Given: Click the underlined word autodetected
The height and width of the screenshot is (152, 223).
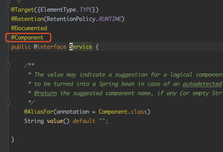Looking at the screenshot, I should (x=202, y=84).
